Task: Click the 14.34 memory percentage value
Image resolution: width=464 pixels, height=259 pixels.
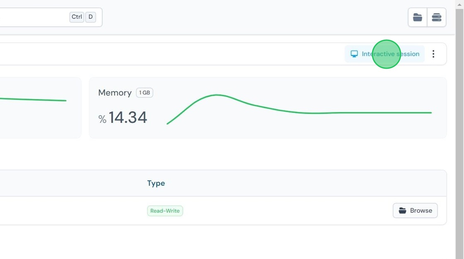Action: coord(128,118)
